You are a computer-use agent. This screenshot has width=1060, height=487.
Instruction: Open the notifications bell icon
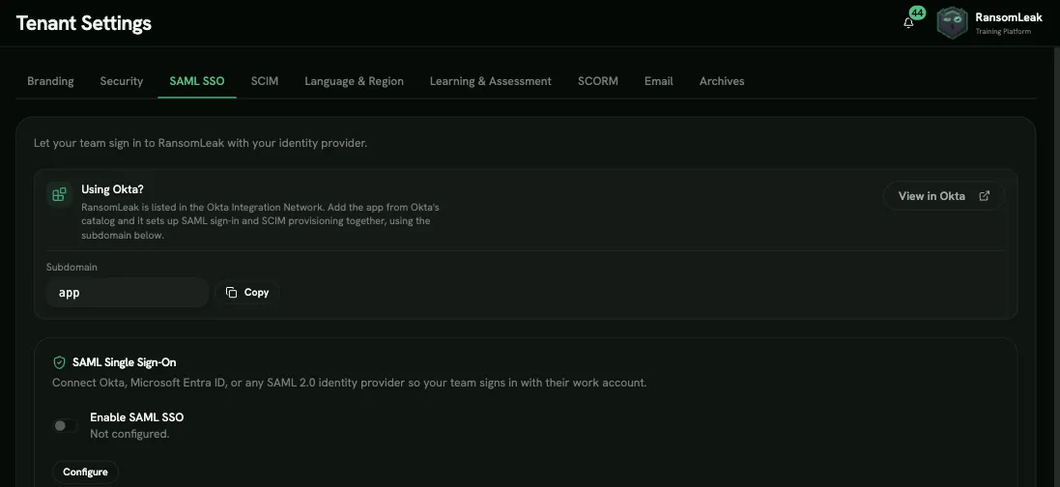908,23
